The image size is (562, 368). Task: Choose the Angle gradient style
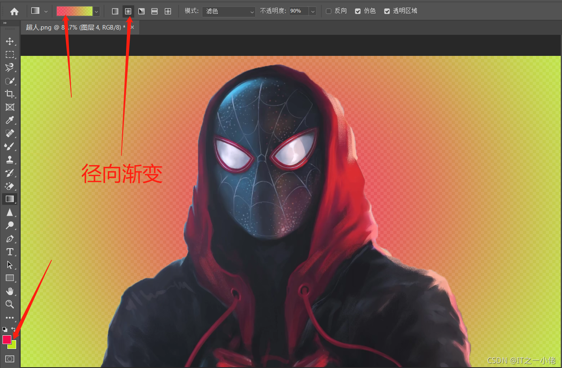(x=142, y=11)
